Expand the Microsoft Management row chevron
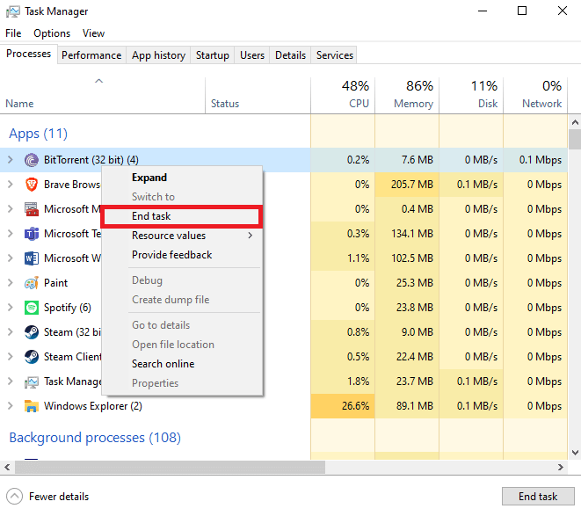 click(11, 208)
